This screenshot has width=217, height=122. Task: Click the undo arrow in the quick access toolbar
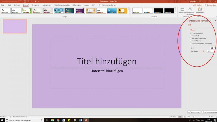pos(29,1)
